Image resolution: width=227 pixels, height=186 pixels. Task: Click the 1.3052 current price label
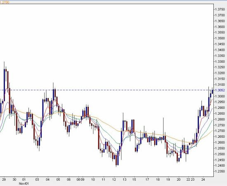coord(220,90)
